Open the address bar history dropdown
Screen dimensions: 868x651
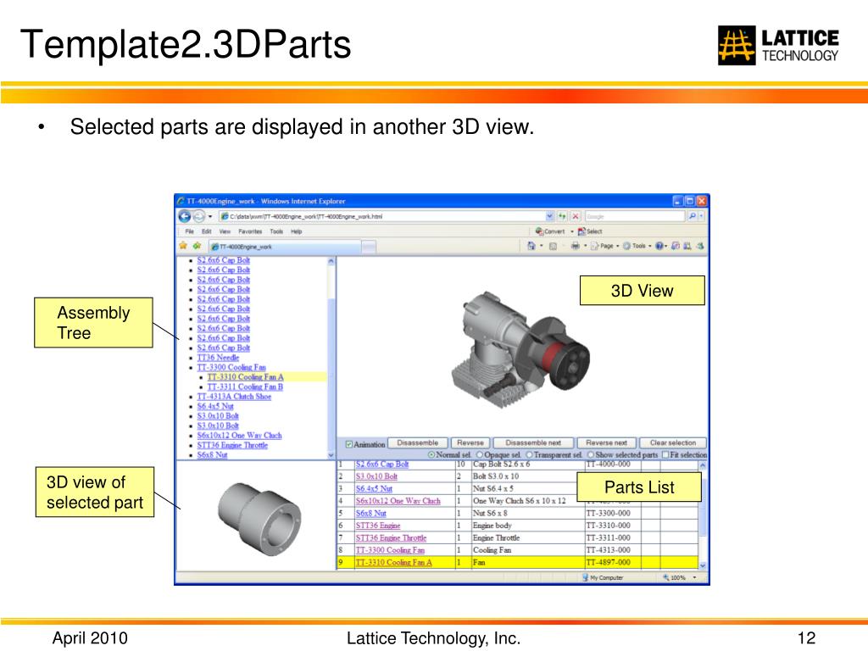click(549, 216)
